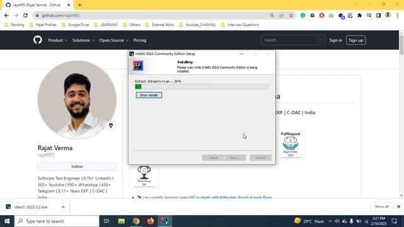This screenshot has width=404, height=227.
Task: Open the Pricing page
Action: coord(140,40)
